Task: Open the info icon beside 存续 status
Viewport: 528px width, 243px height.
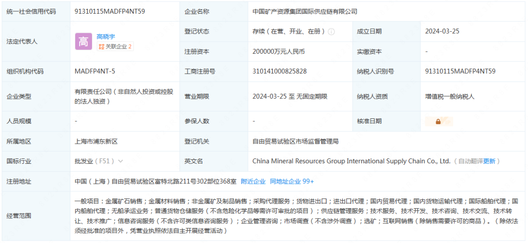Action: pos(331,32)
